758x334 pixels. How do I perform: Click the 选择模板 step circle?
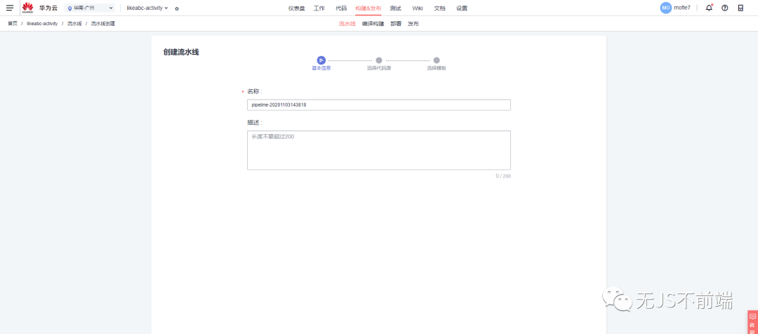[x=437, y=60]
